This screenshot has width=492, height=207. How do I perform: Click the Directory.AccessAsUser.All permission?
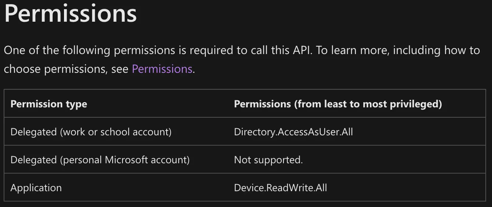293,132
